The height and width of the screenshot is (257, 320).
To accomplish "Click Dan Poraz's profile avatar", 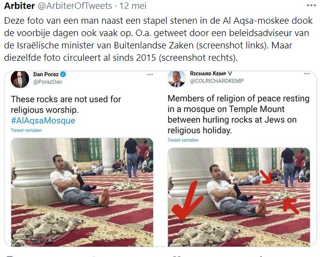I will 20,80.
